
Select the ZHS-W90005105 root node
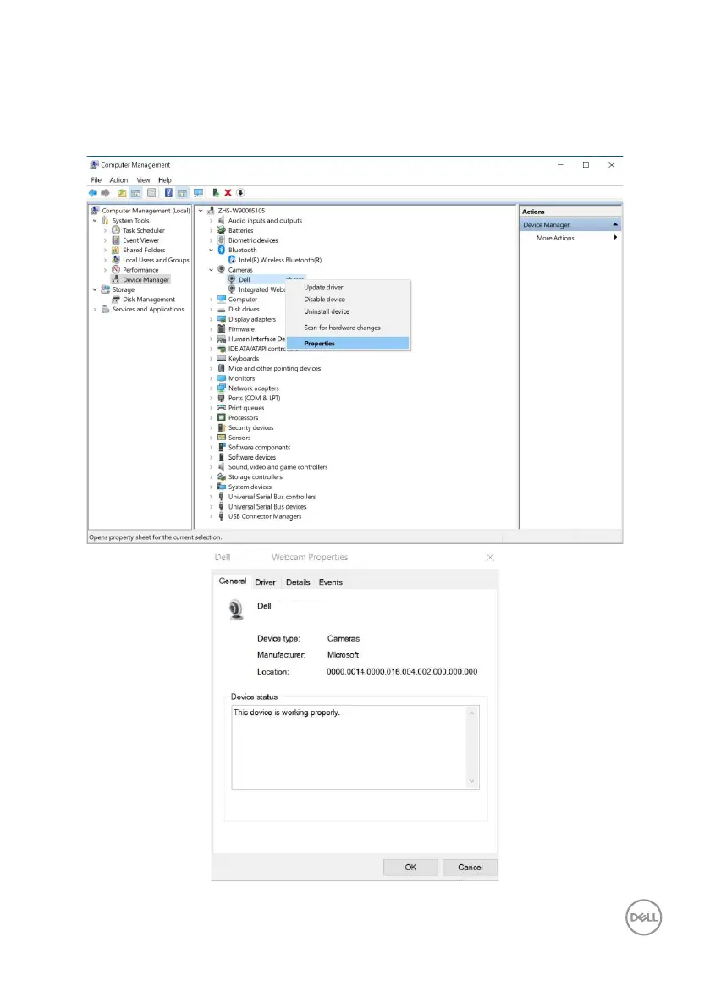coord(241,211)
